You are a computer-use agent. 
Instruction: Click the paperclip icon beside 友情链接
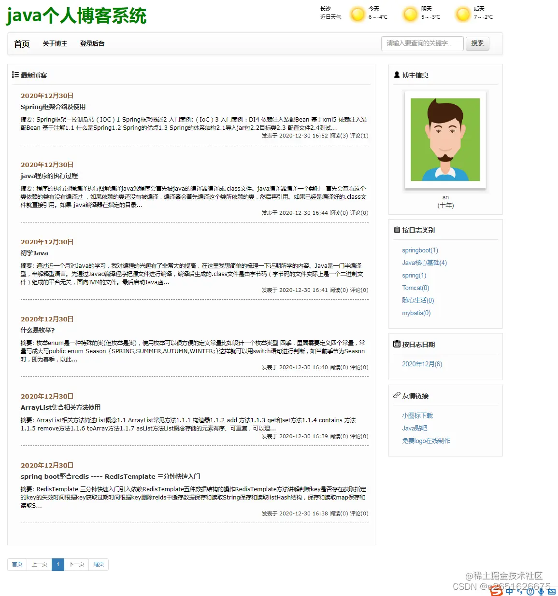(x=396, y=395)
